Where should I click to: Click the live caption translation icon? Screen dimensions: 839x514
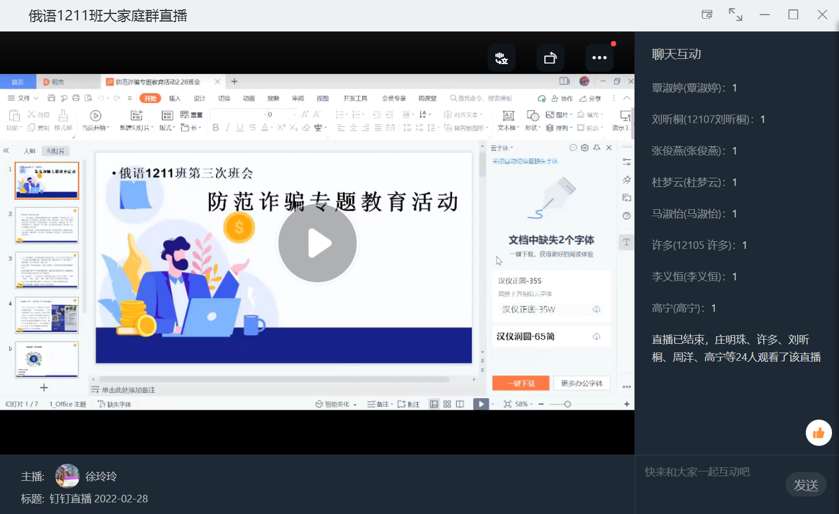point(501,58)
